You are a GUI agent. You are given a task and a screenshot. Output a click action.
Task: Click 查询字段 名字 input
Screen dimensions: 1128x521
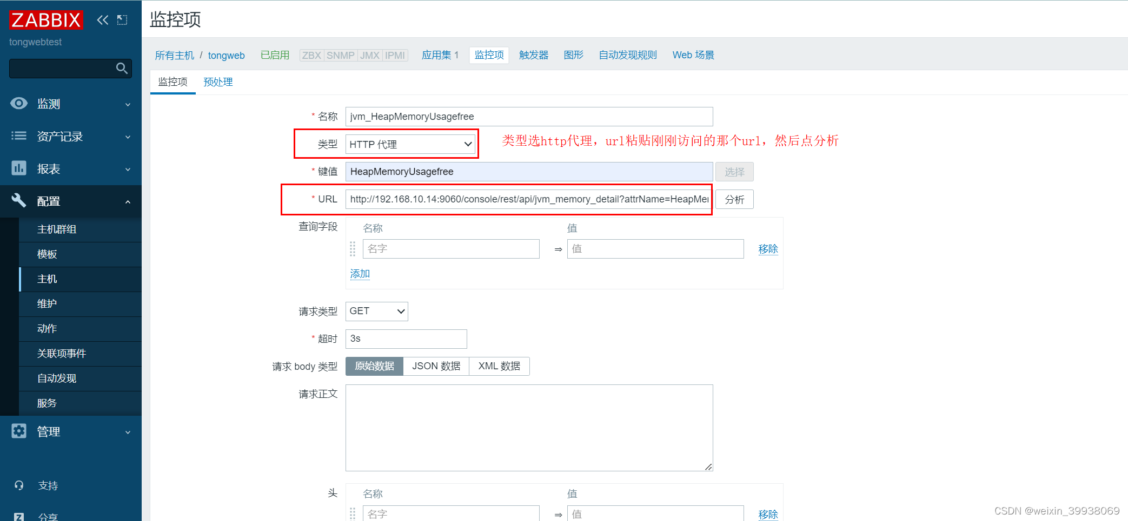click(451, 249)
